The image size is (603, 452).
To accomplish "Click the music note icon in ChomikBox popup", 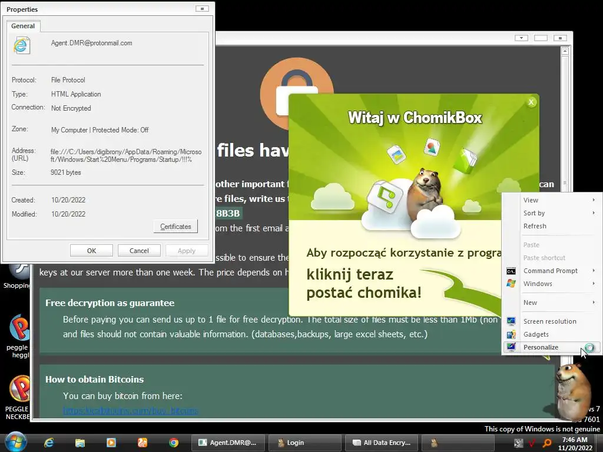I will [385, 196].
